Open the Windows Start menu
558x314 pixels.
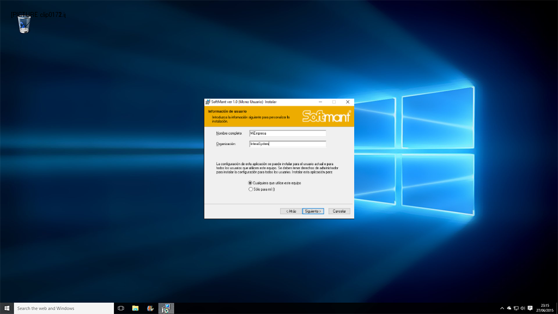coord(7,308)
